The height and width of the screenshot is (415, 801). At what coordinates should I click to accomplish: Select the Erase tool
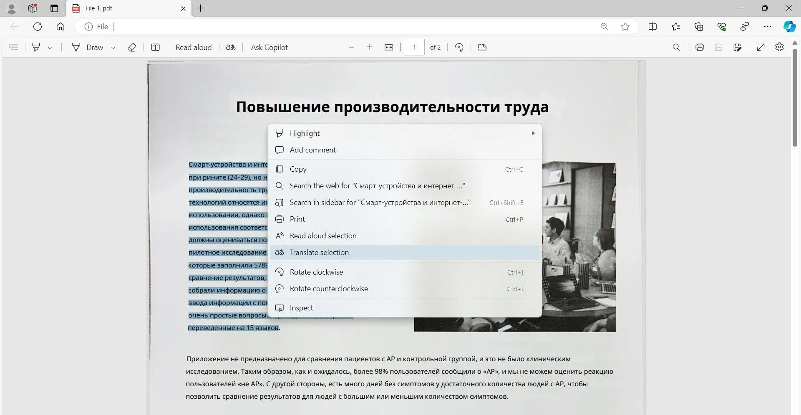132,47
